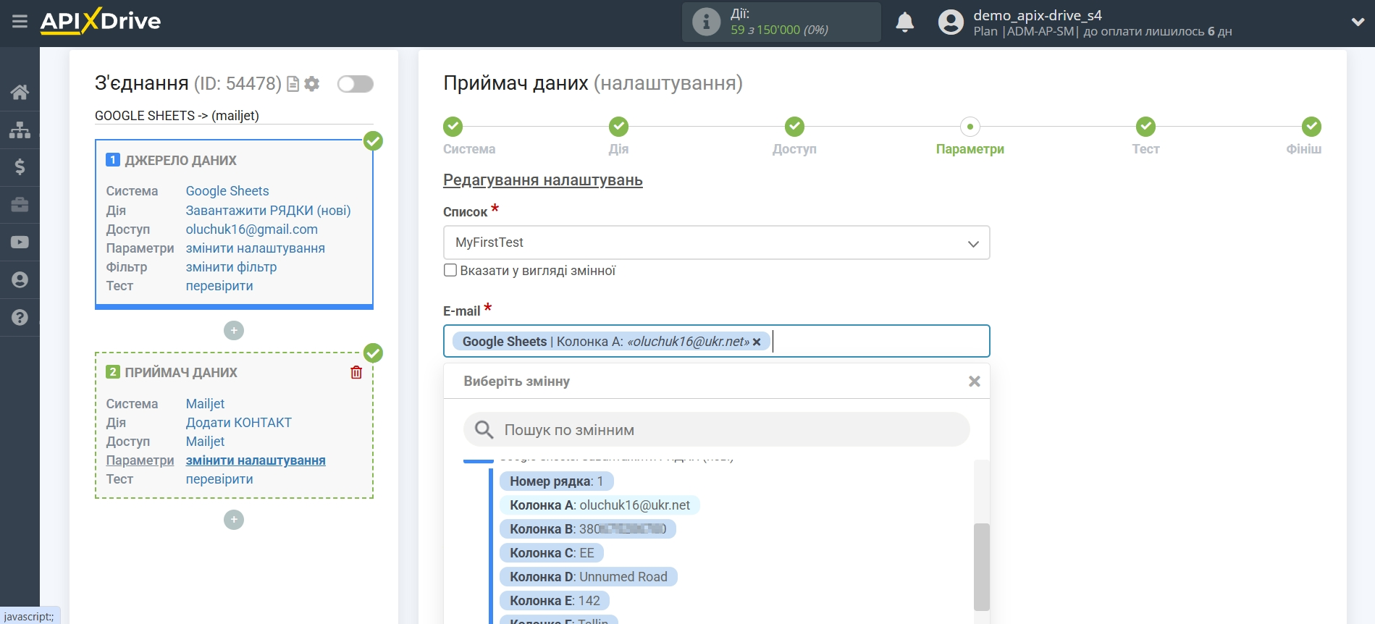This screenshot has height=624, width=1375.
Task: Select variable 'Колонка D: Unnumed Road'
Action: pos(588,577)
